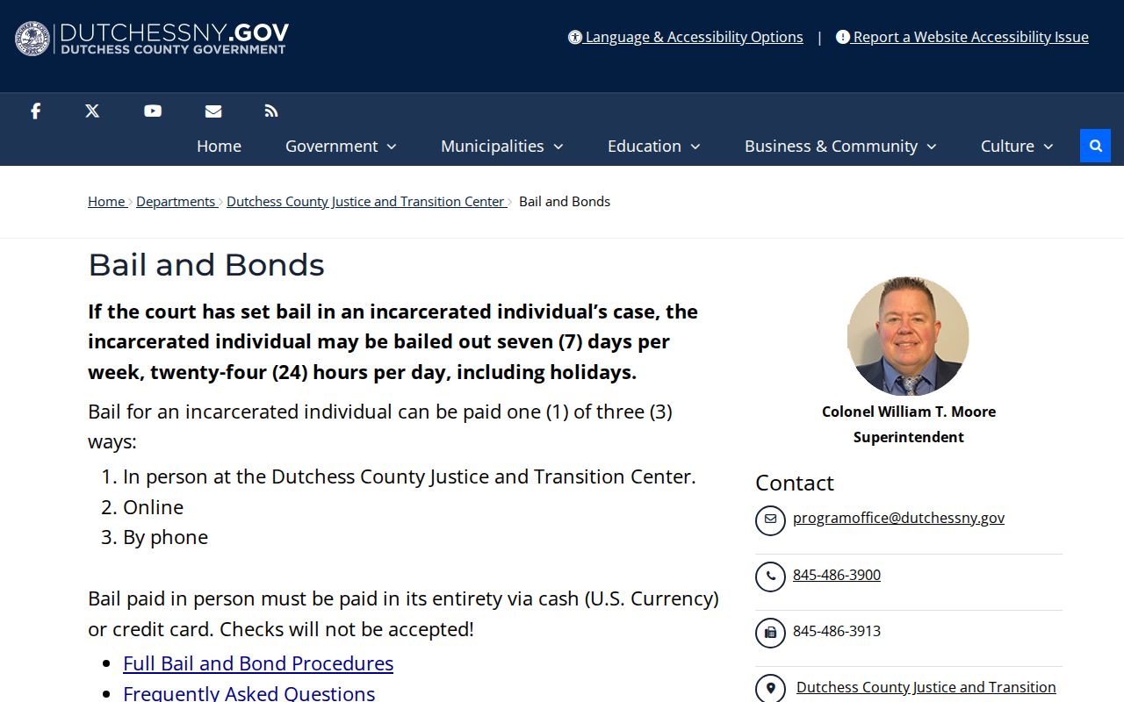The height and width of the screenshot is (702, 1124).
Task: Click programoffice@dutchessny.gov email link
Action: [898, 518]
